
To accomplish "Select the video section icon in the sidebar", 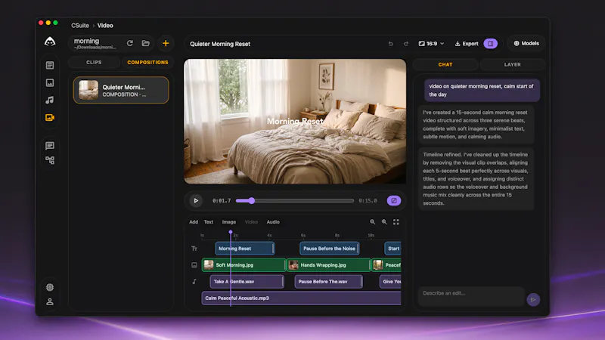I will 50,118.
